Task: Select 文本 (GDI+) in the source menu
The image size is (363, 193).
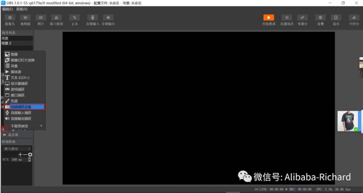Action: coord(25,78)
